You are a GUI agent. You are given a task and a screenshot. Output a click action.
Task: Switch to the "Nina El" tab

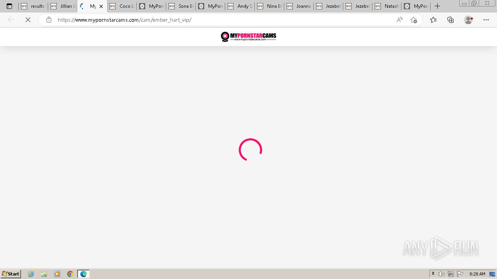pos(269,6)
